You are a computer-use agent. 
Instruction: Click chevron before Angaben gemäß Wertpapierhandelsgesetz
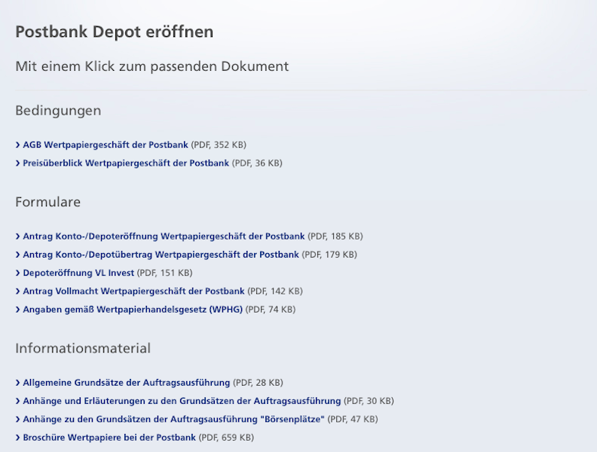point(17,310)
